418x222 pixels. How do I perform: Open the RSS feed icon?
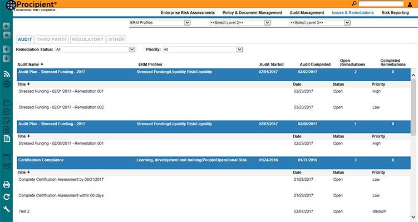point(6,74)
